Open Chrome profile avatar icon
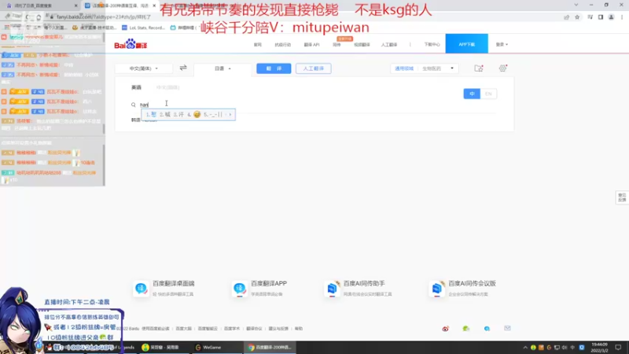629x354 pixels. coord(612,17)
